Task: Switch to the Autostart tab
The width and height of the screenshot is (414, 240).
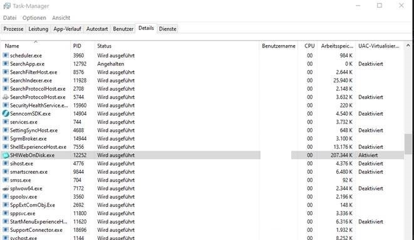Action: 97,29
